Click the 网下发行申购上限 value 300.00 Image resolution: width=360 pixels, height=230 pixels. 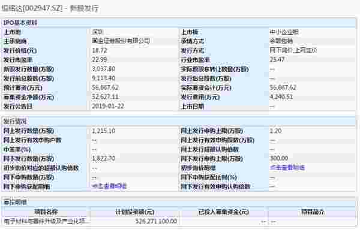pos(279,158)
